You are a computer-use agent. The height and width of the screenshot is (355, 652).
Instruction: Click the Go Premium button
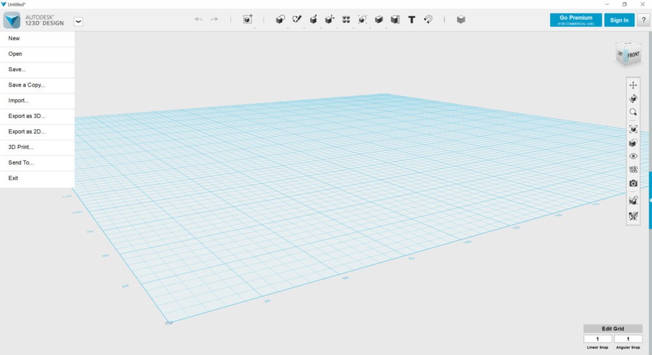click(x=576, y=20)
